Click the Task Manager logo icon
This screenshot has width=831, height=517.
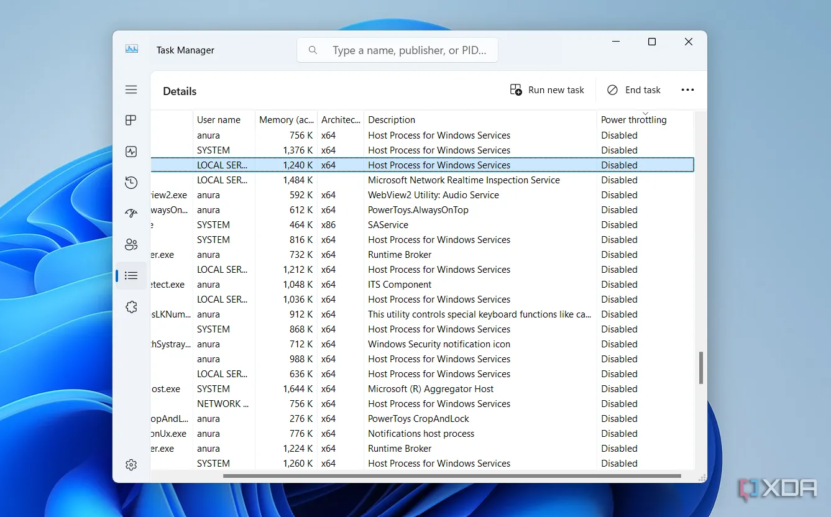(131, 50)
